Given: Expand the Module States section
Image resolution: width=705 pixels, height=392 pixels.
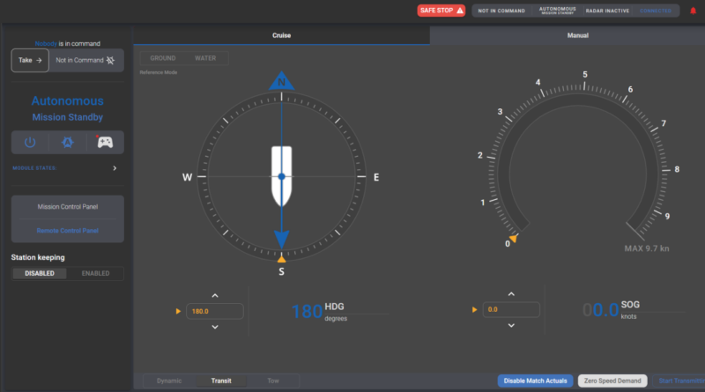Looking at the screenshot, I should (115, 167).
